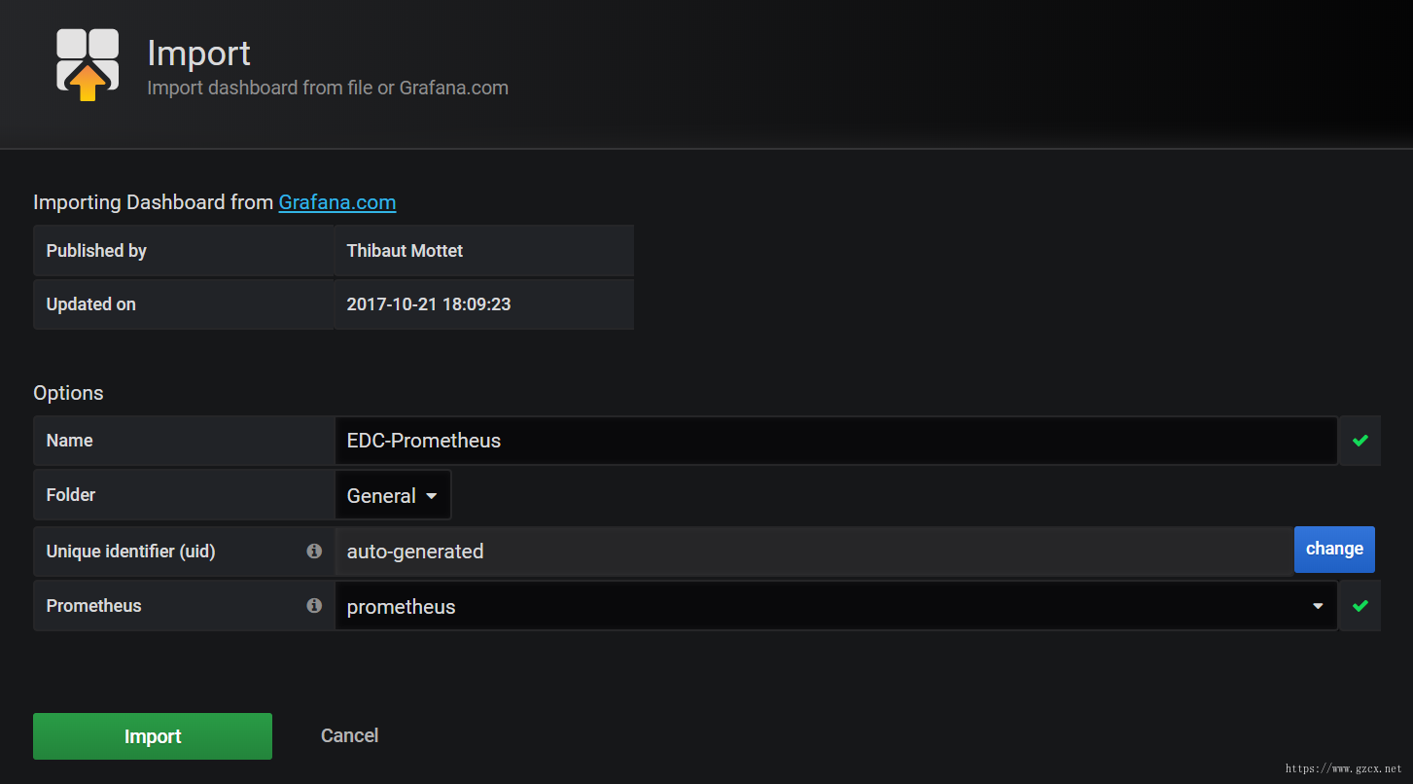Click Cancel to abort import
The width and height of the screenshot is (1413, 784).
click(x=349, y=735)
